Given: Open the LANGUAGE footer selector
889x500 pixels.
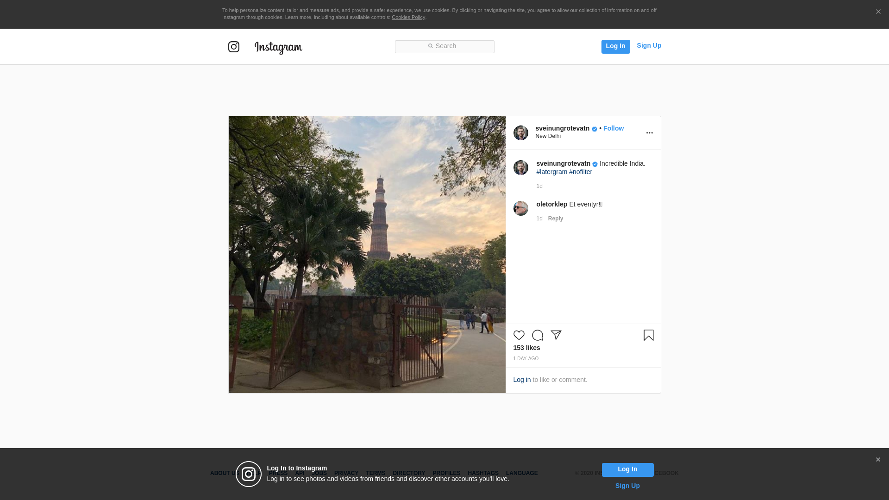Looking at the screenshot, I should click(521, 473).
